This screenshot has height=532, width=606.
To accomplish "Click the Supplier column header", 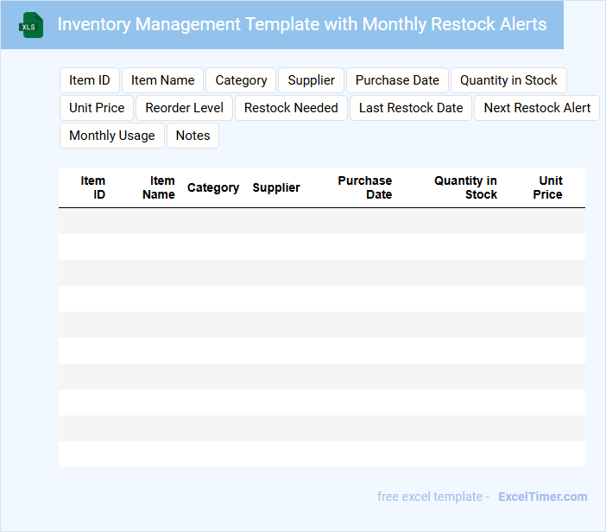I will [276, 187].
